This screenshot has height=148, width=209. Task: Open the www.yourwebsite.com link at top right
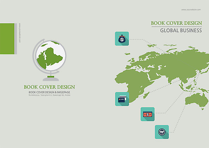click(191, 10)
